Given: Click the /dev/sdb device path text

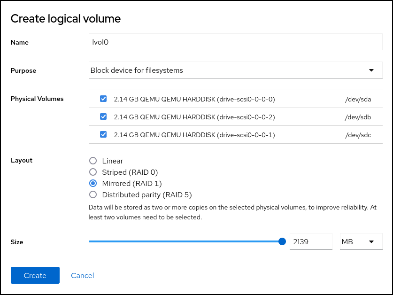Looking at the screenshot, I should pyautogui.click(x=358, y=117).
